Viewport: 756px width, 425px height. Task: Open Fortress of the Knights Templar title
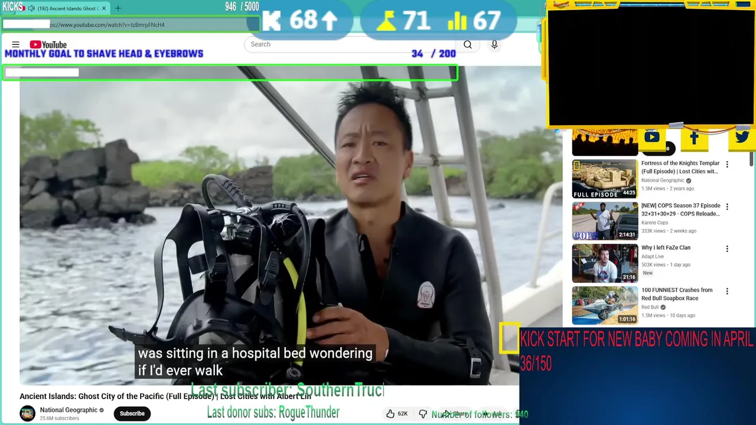click(680, 167)
